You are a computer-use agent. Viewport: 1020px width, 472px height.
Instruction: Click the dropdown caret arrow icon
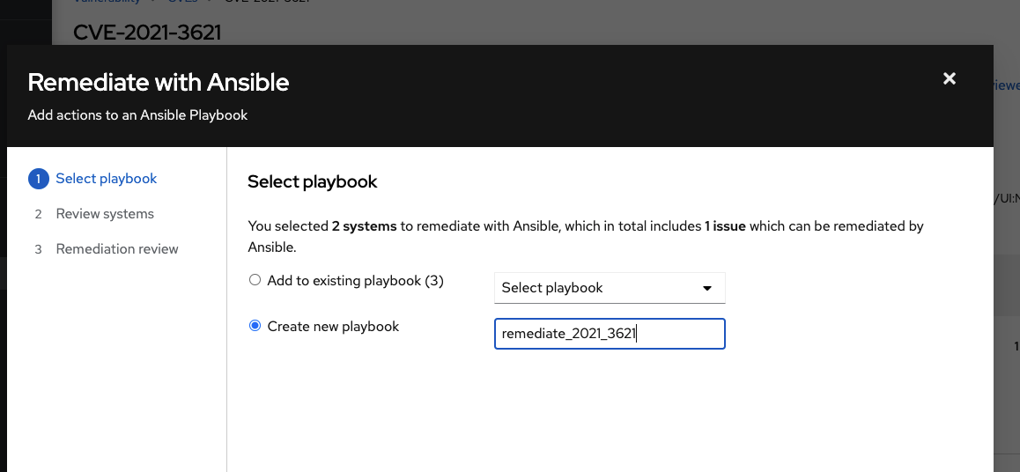click(707, 288)
